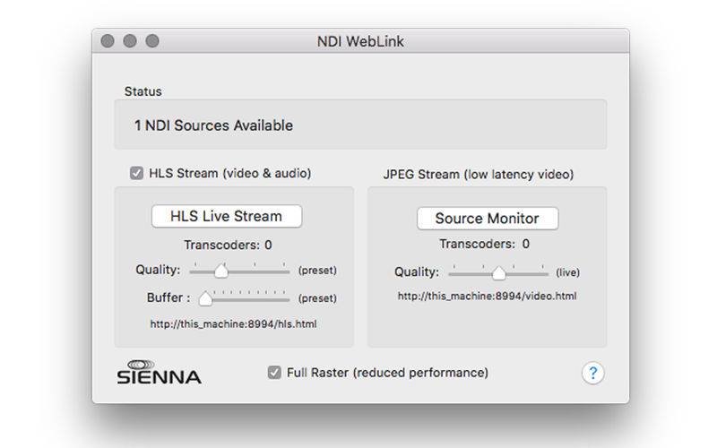The image size is (717, 448).
Task: Click the NDI Sources Available status box
Action: tap(359, 125)
